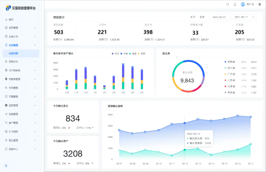Filter statistics by 本月
This screenshot has height=172, width=266.
pos(193,17)
